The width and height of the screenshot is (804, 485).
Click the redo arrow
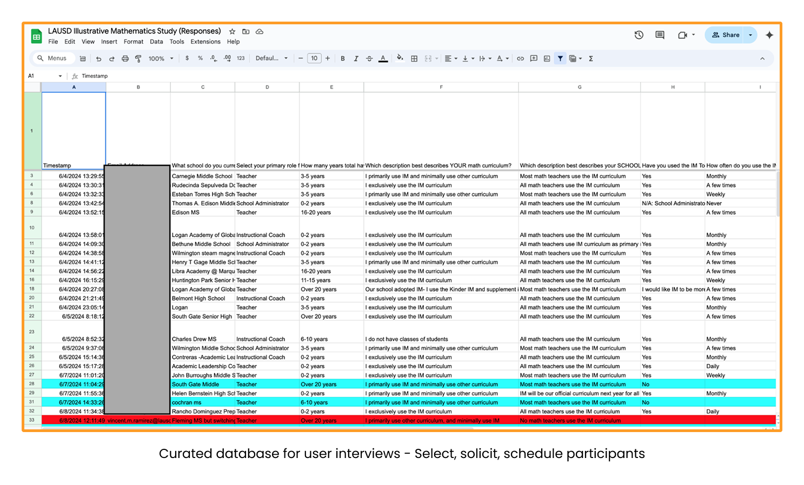click(x=112, y=59)
